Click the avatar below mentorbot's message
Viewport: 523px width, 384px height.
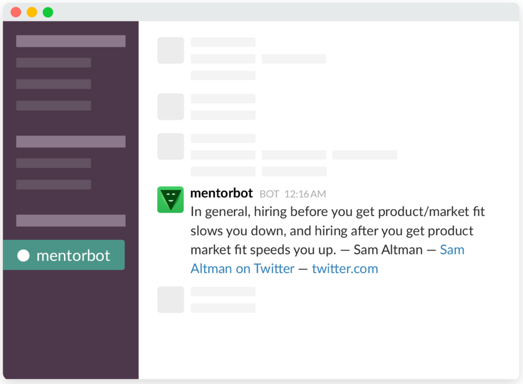coord(170,299)
